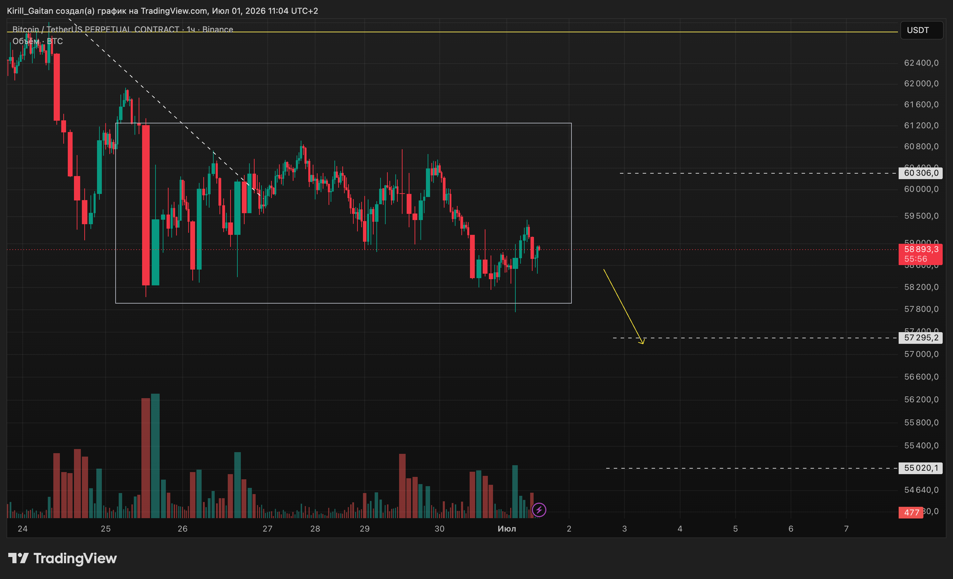Click the 60 000,0 price axis label
Screen dimensions: 953x579
click(921, 189)
